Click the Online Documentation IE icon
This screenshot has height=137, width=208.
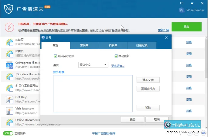click(9, 122)
